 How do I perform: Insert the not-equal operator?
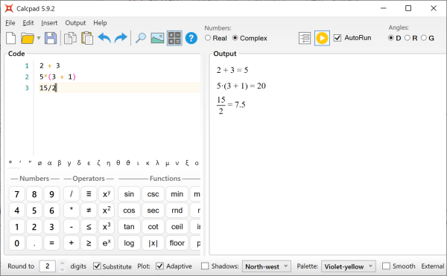pyautogui.click(x=89, y=211)
